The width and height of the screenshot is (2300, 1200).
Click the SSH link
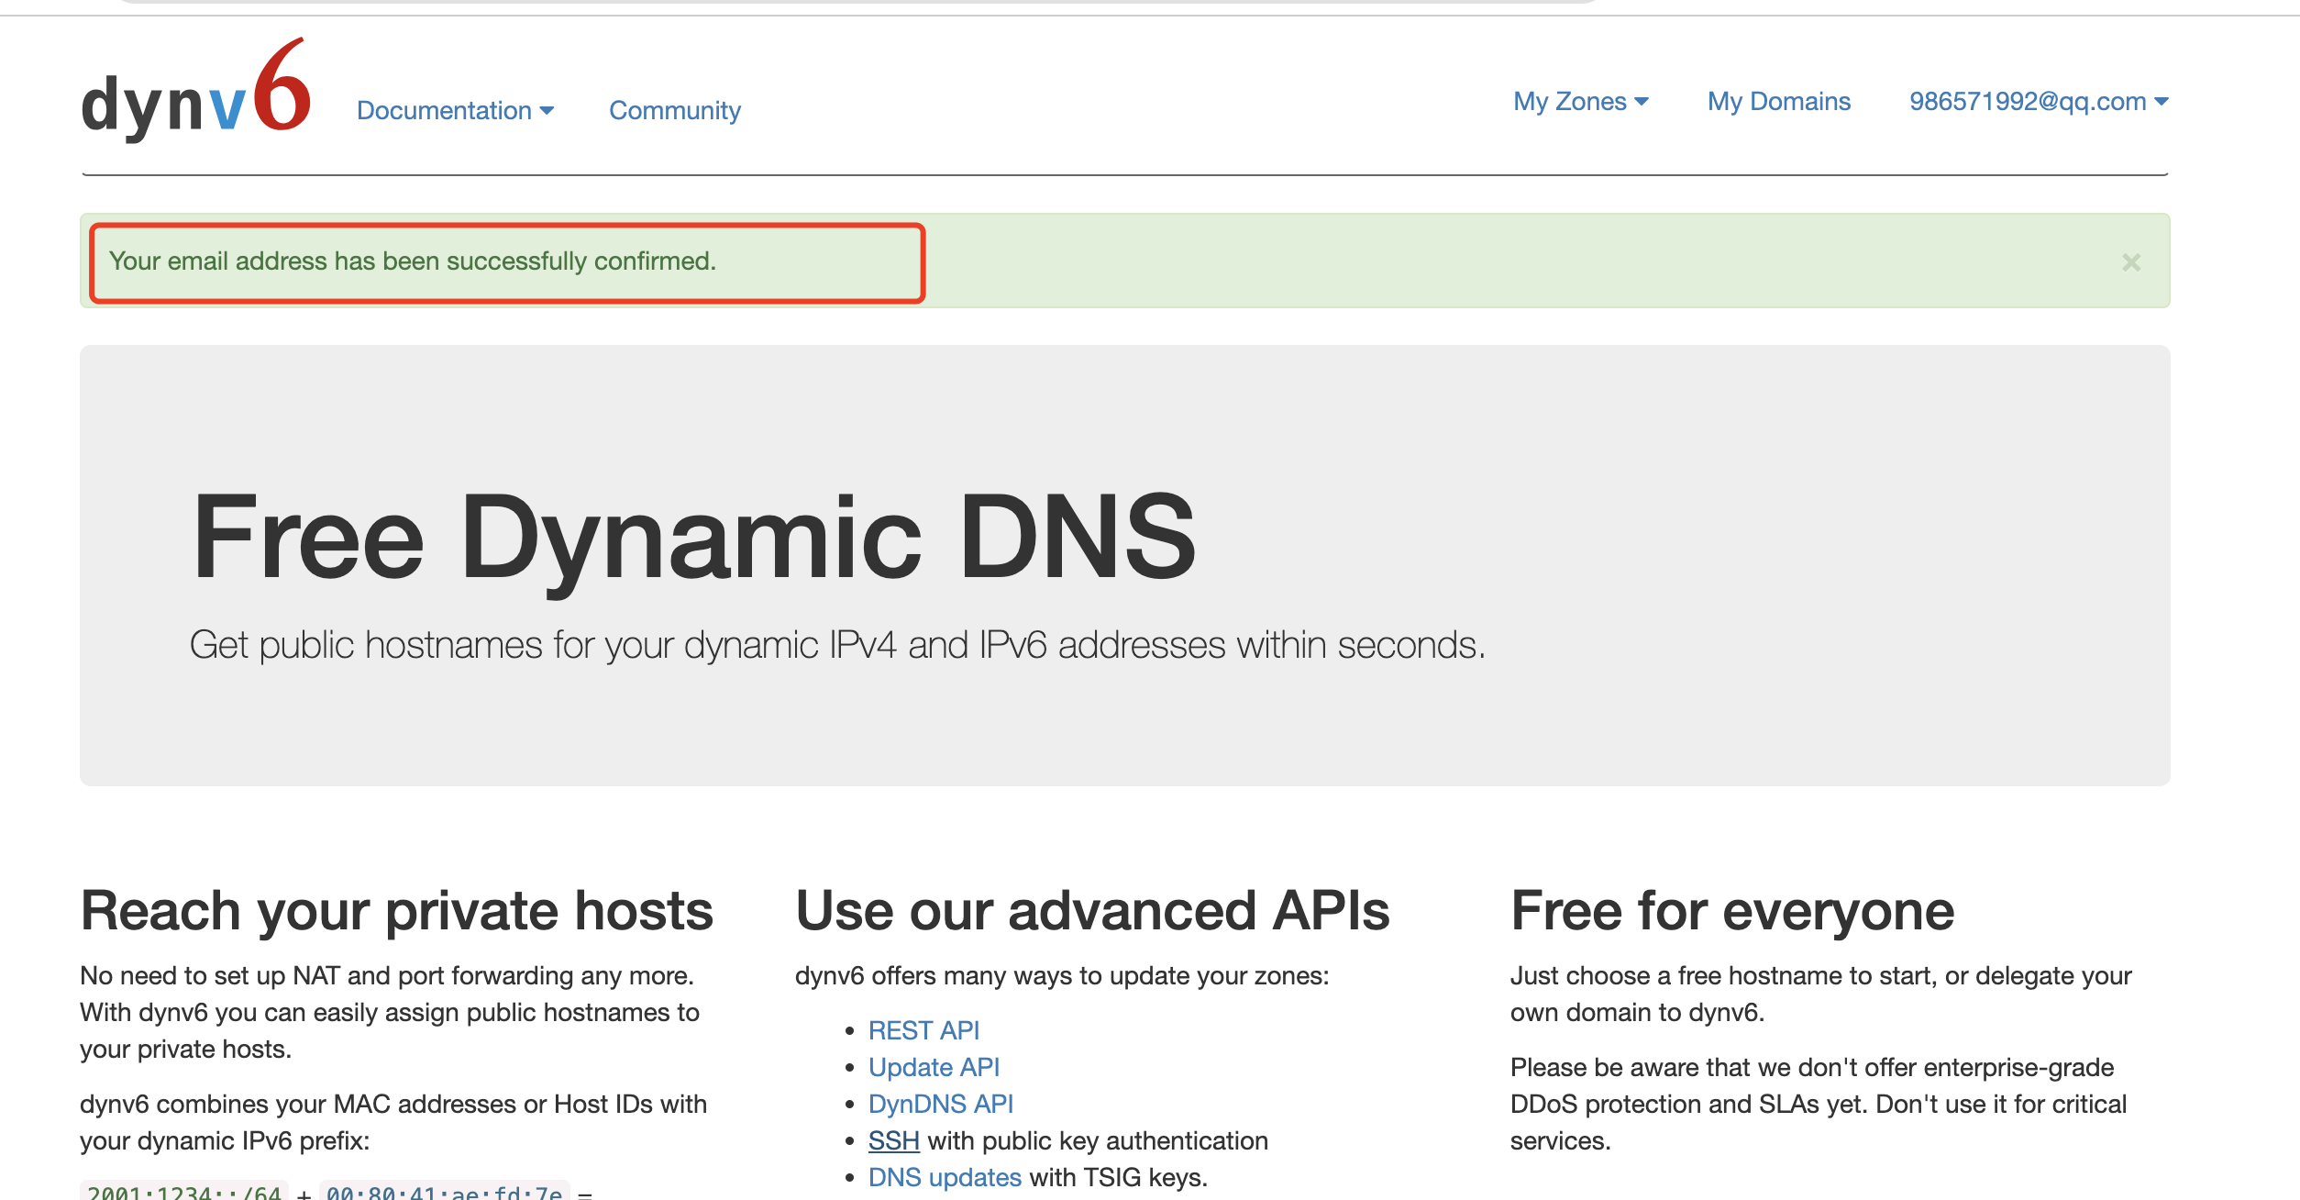point(893,1140)
